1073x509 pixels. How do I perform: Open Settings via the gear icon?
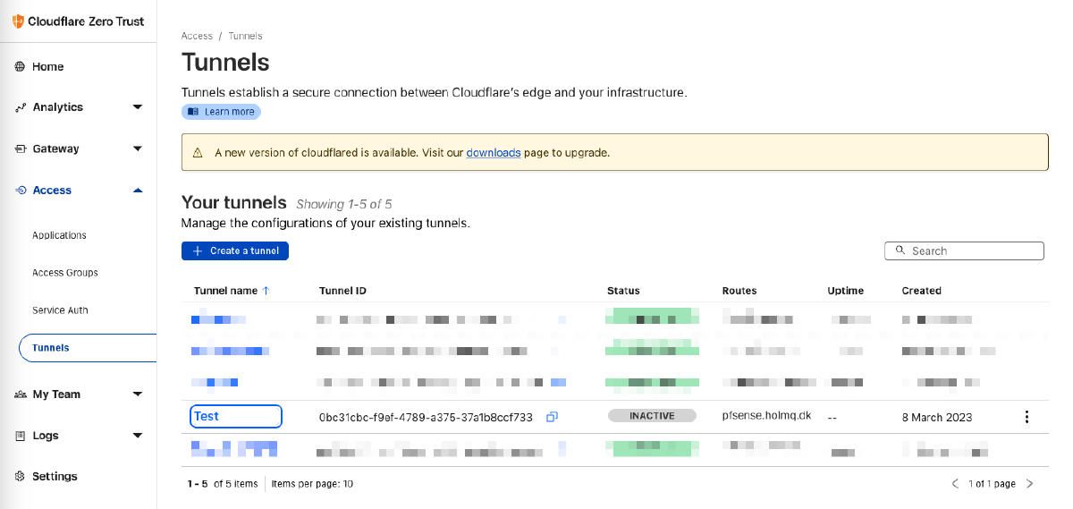[20, 477]
